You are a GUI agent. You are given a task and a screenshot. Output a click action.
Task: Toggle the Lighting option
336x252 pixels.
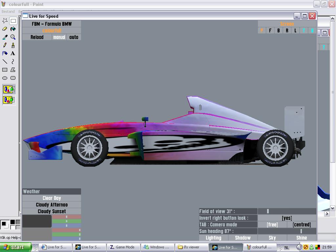(x=214, y=238)
